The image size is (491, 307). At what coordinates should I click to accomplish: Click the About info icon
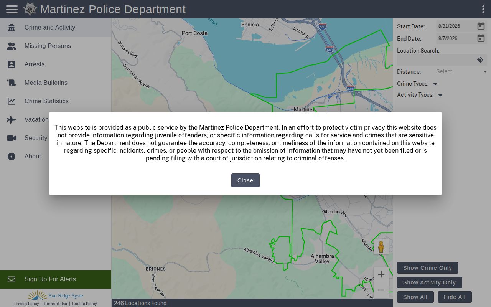coord(12,157)
